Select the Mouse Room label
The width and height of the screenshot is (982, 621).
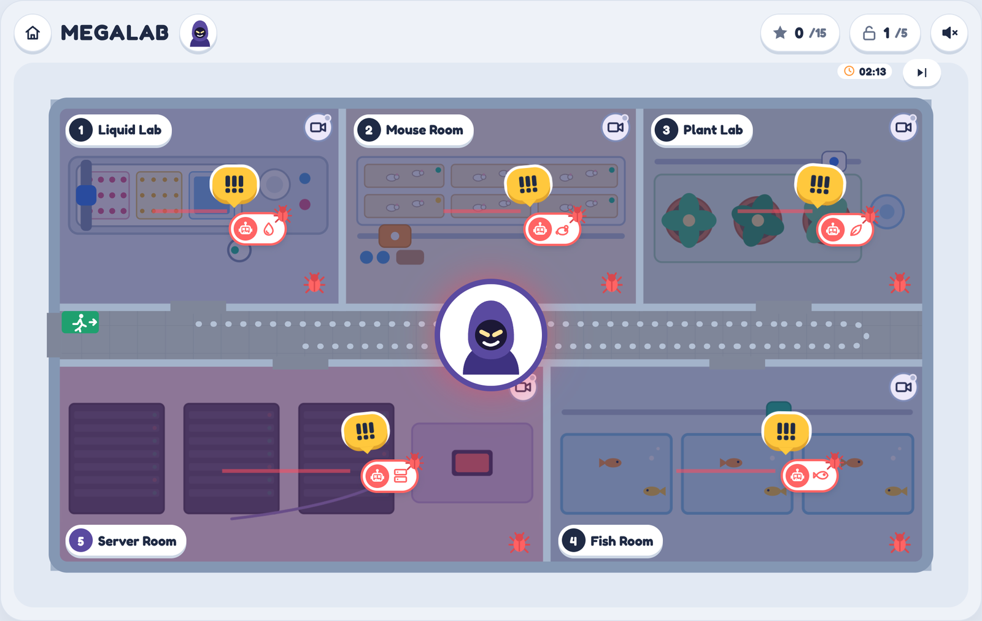click(414, 130)
